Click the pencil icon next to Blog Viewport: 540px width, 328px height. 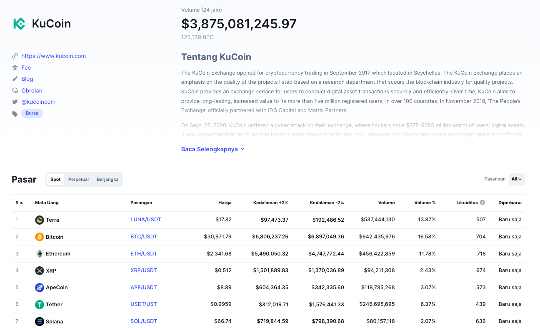click(x=15, y=79)
